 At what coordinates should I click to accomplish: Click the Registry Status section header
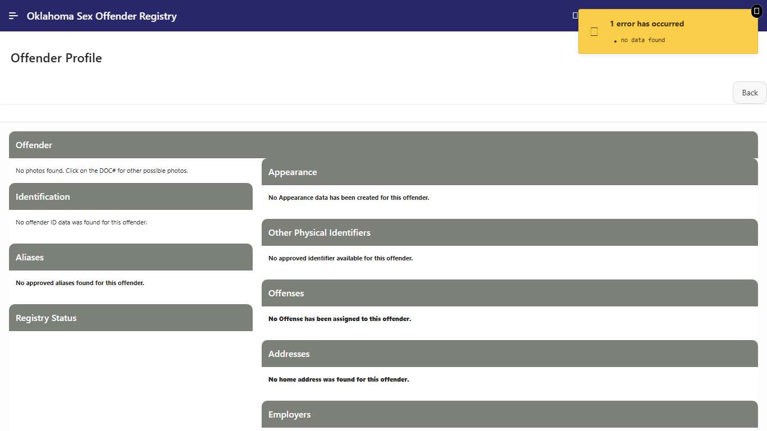pos(46,318)
